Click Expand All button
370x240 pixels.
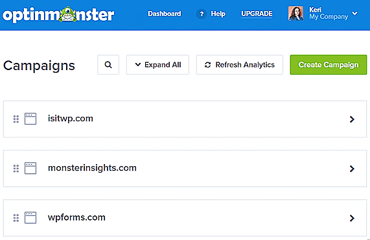pyautogui.click(x=157, y=65)
